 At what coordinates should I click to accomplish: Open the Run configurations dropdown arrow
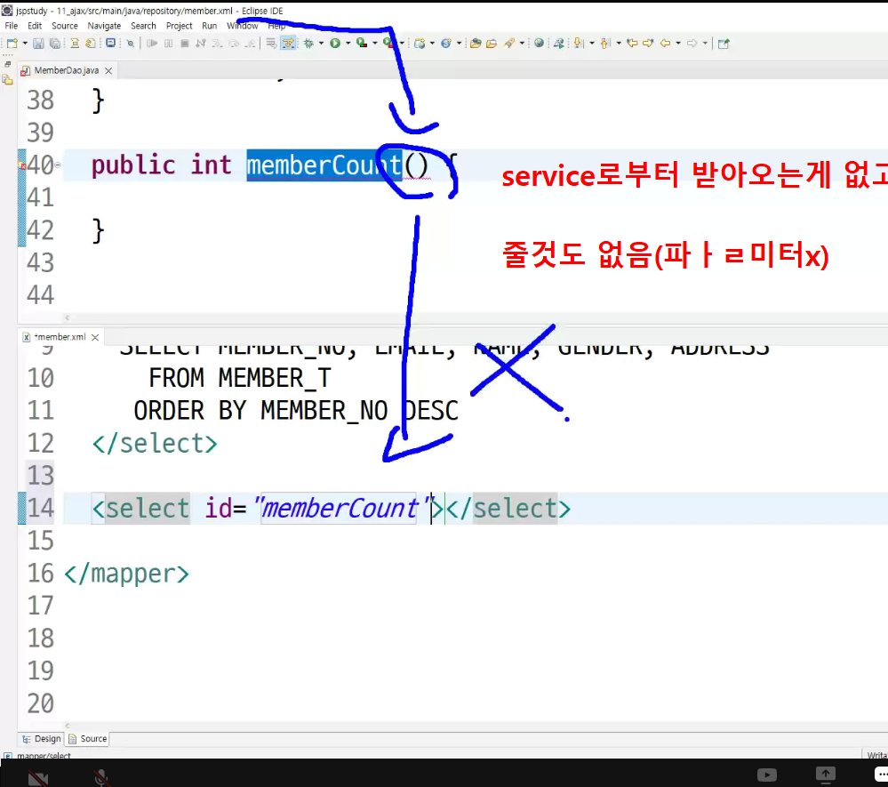[x=348, y=43]
